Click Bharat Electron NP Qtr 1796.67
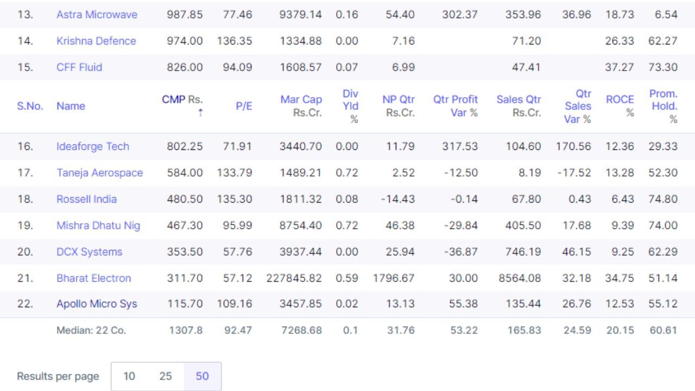The height and width of the screenshot is (391, 695). click(x=394, y=278)
